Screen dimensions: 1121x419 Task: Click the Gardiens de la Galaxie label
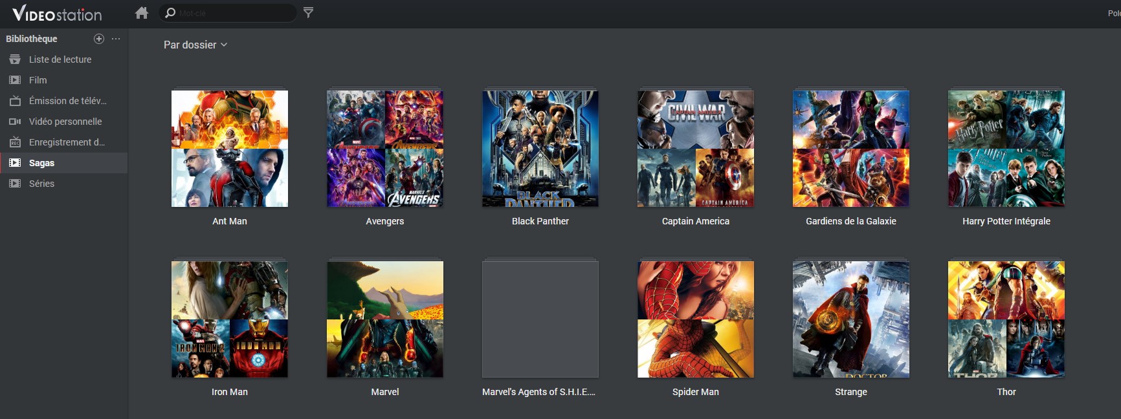coord(851,221)
